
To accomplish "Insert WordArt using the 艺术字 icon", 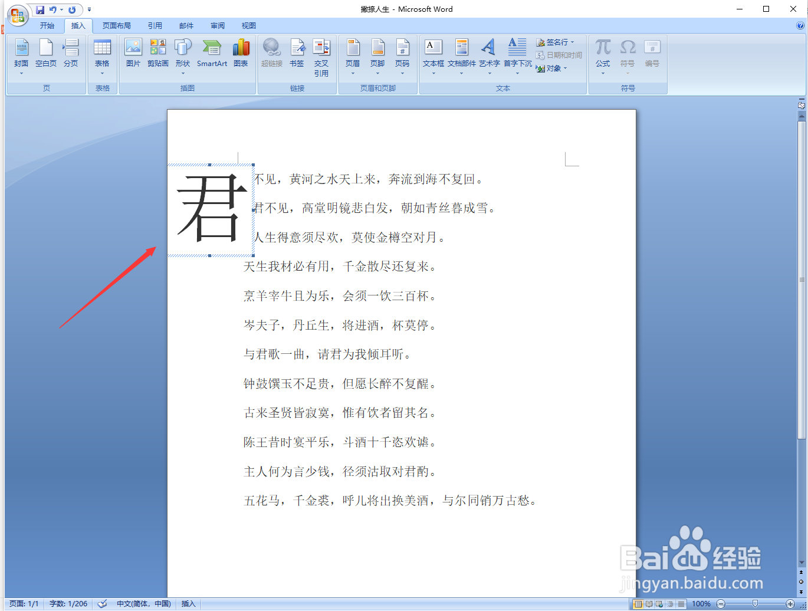I will click(x=488, y=53).
